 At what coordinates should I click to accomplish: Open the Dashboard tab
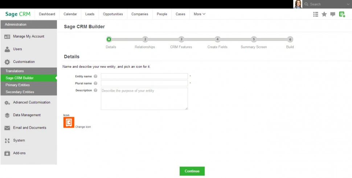[47, 14]
